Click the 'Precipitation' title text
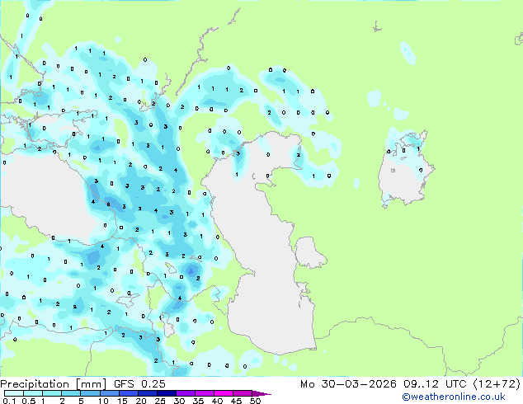Image resolution: width=523 pixels, height=404 pixels. (x=35, y=384)
